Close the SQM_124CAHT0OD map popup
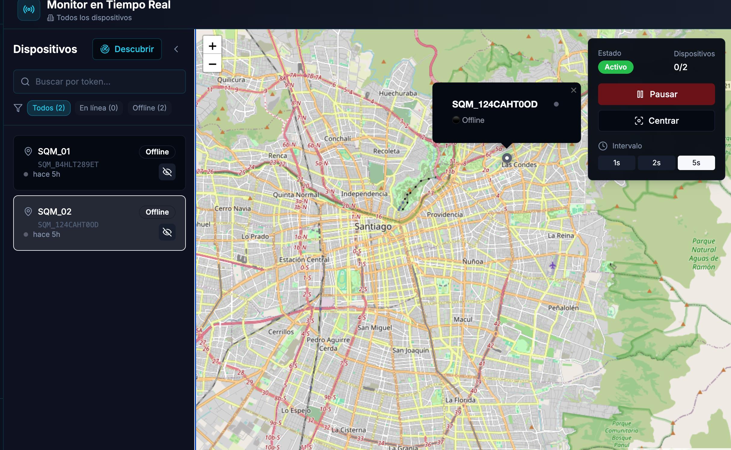 [573, 90]
